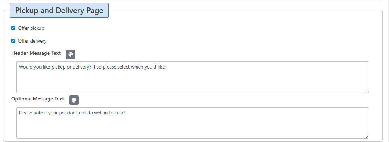The height and width of the screenshot is (142, 389).
Task: Click the "Offer pickup" label text
Action: 31,28
